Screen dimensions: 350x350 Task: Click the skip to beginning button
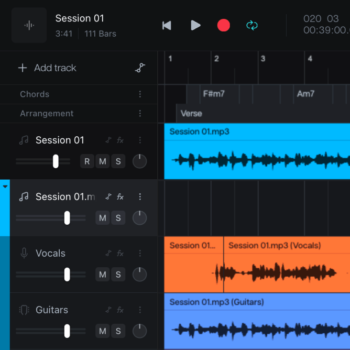point(167,25)
